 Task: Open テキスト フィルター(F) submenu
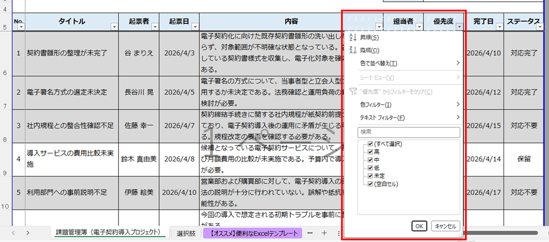404,118
